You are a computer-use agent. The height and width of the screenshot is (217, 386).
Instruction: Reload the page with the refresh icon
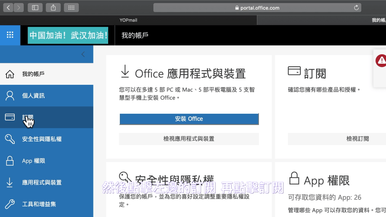pos(356,8)
